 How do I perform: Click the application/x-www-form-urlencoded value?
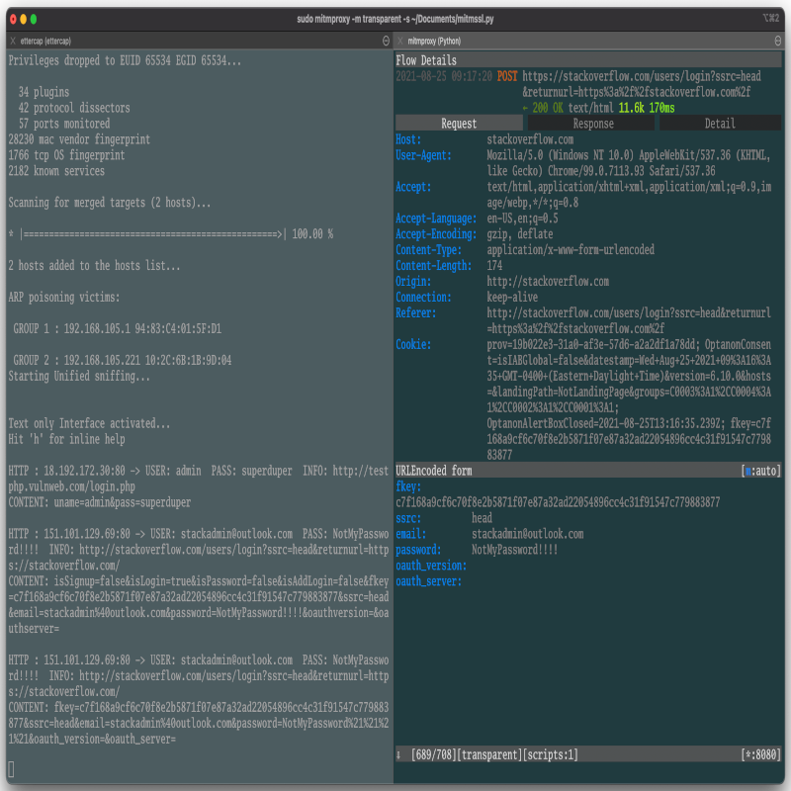[571, 249]
